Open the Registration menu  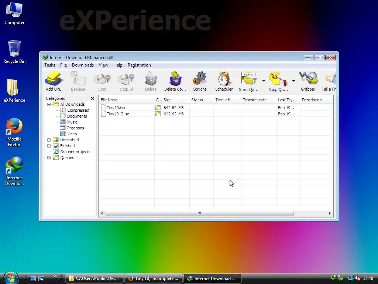[x=139, y=65]
